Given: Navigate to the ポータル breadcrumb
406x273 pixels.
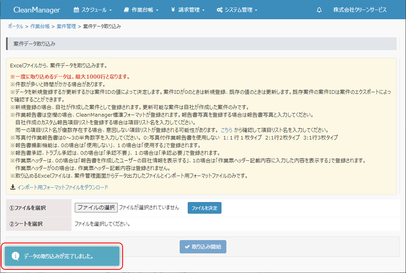Looking at the screenshot, I should [x=15, y=26].
